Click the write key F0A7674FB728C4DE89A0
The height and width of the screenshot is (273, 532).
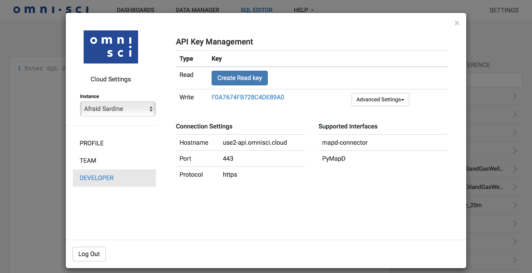click(x=248, y=97)
